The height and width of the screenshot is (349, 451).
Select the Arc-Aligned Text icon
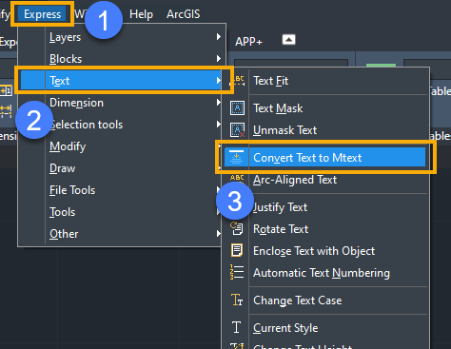[237, 178]
